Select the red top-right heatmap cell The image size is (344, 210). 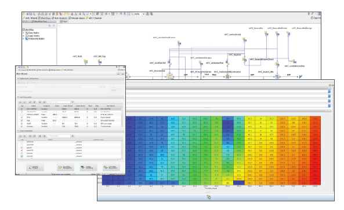[x=315, y=119]
